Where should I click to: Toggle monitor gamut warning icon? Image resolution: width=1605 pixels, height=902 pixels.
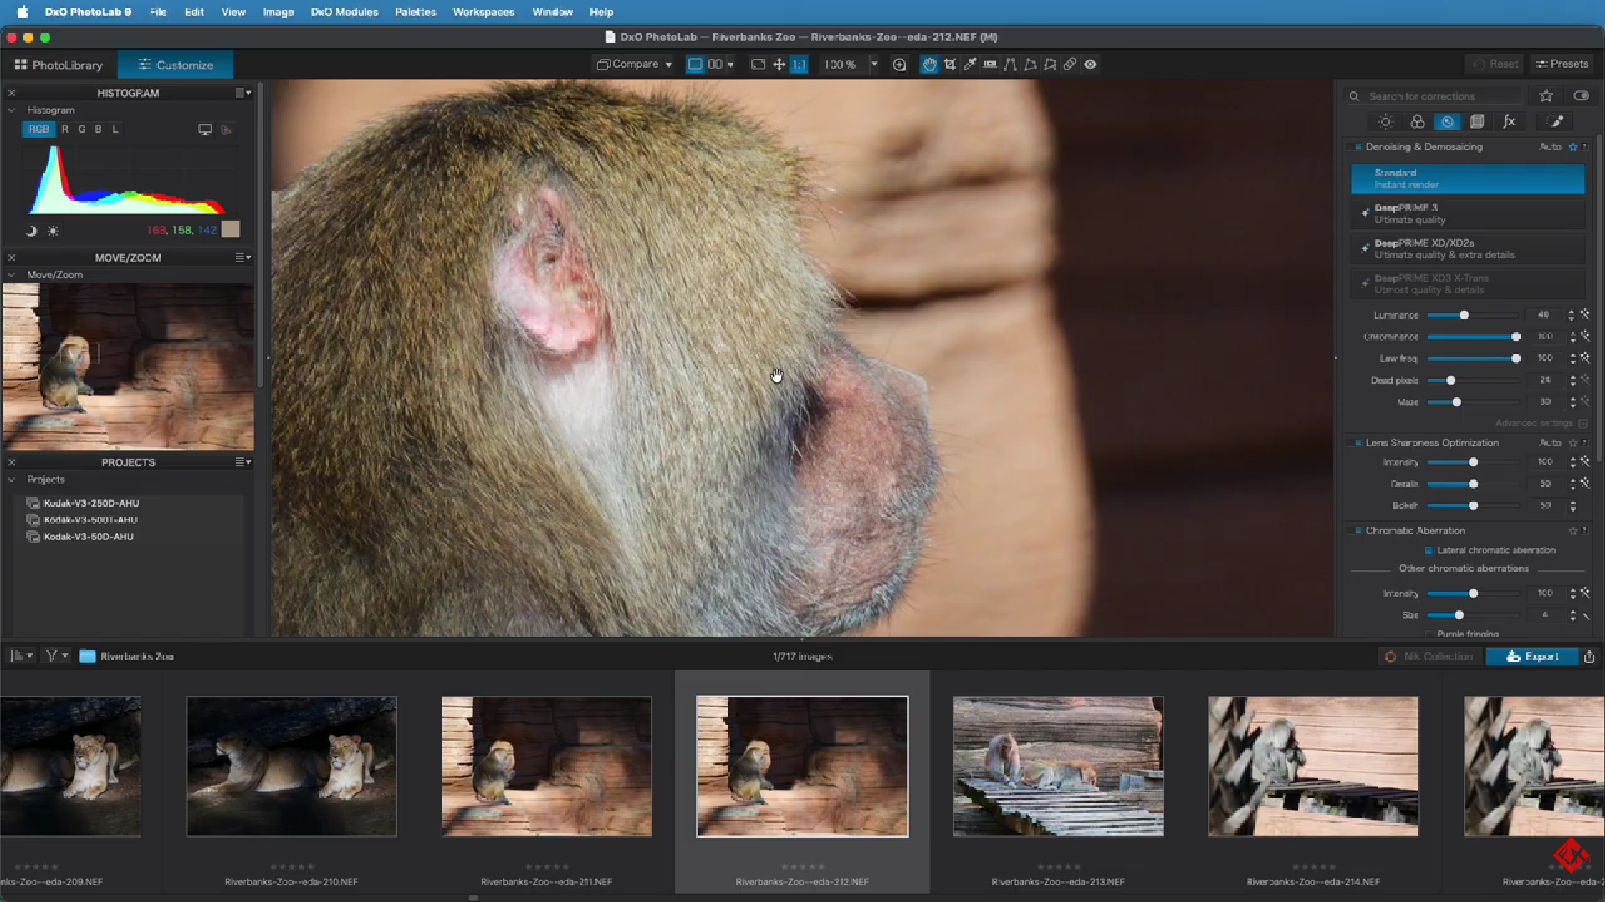(x=205, y=130)
